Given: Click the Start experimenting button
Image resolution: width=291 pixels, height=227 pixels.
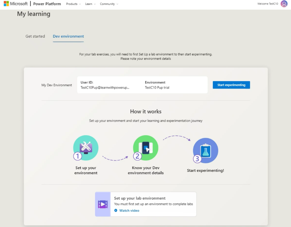Looking at the screenshot, I should coord(231,85).
